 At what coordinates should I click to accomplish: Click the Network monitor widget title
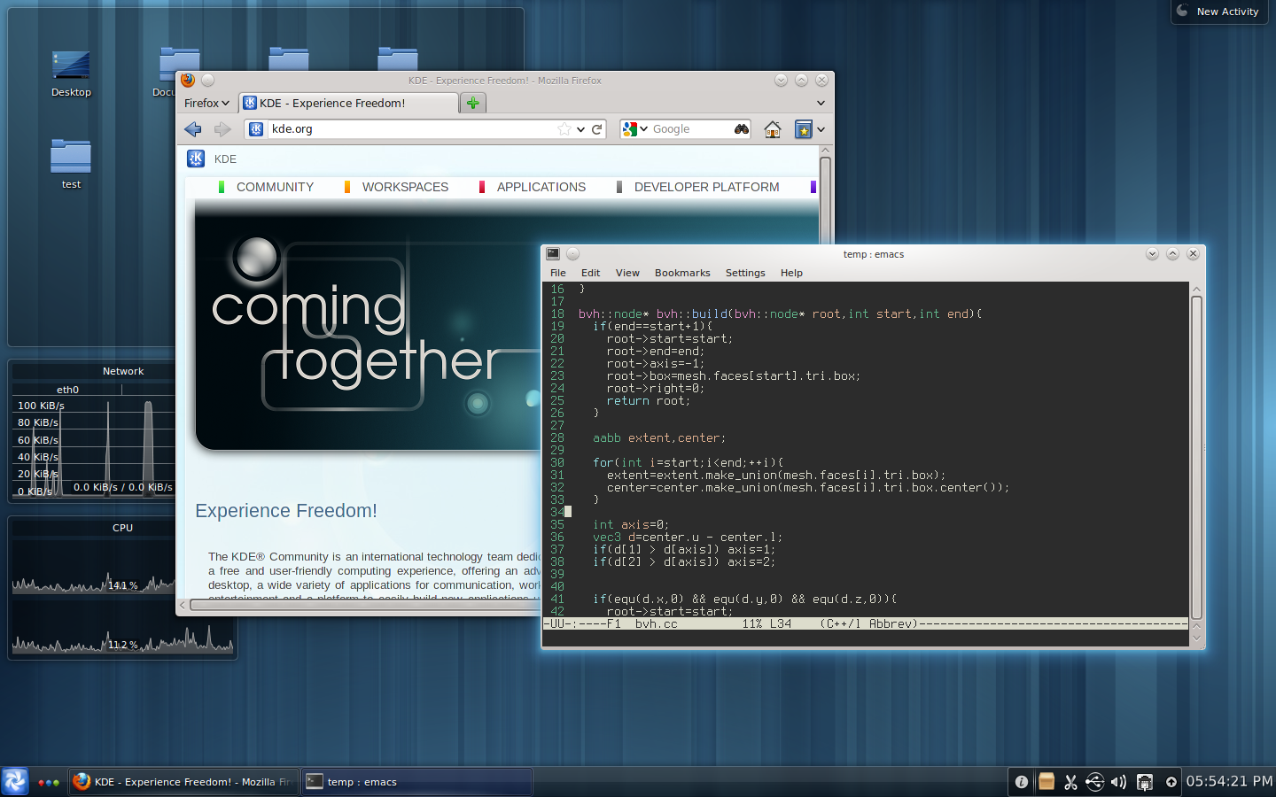123,371
